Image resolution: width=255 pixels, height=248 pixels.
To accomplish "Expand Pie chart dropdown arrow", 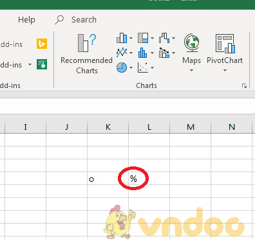I will coord(131,67).
